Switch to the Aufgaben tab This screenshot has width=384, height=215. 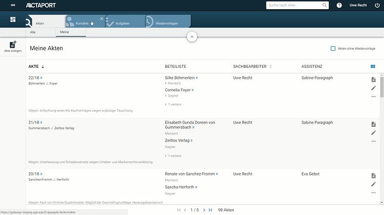pos(126,22)
